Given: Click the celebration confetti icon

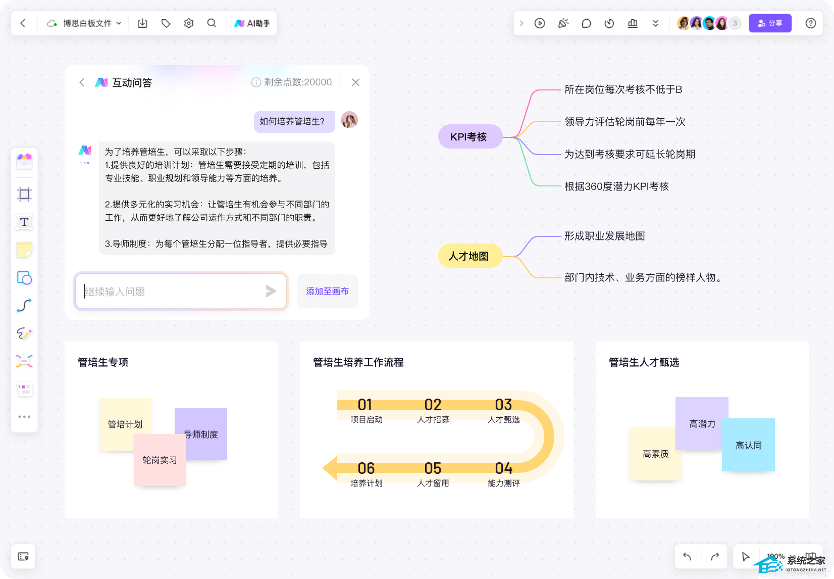Looking at the screenshot, I should click(563, 23).
